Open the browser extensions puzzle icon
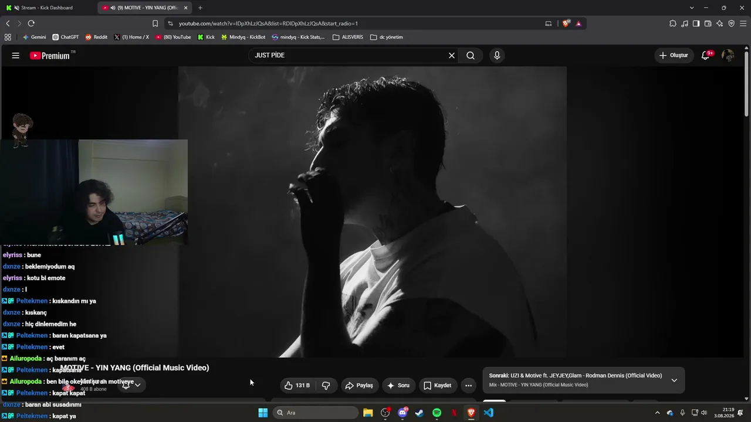This screenshot has width=751, height=422. [x=673, y=23]
